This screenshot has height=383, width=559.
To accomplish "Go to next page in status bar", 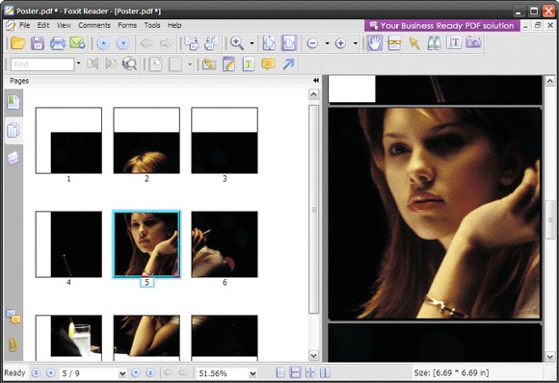I will click(x=136, y=372).
